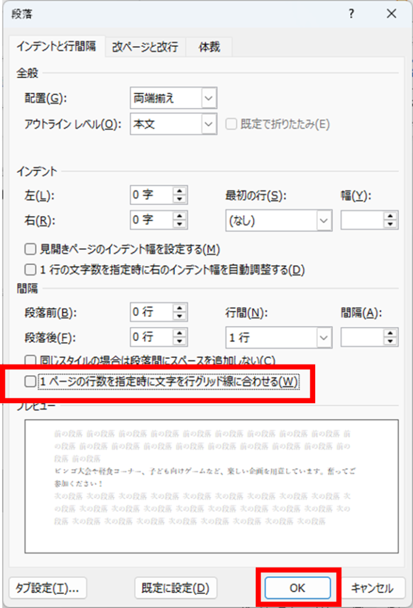This screenshot has width=413, height=608.
Task: Expand the 最初の行 dropdown
Action: (x=324, y=221)
